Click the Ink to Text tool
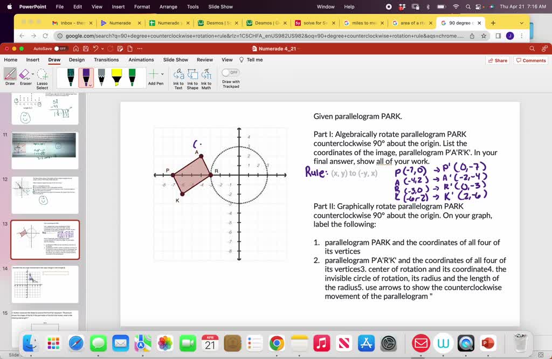This screenshot has width=552, height=359. pyautogui.click(x=179, y=79)
